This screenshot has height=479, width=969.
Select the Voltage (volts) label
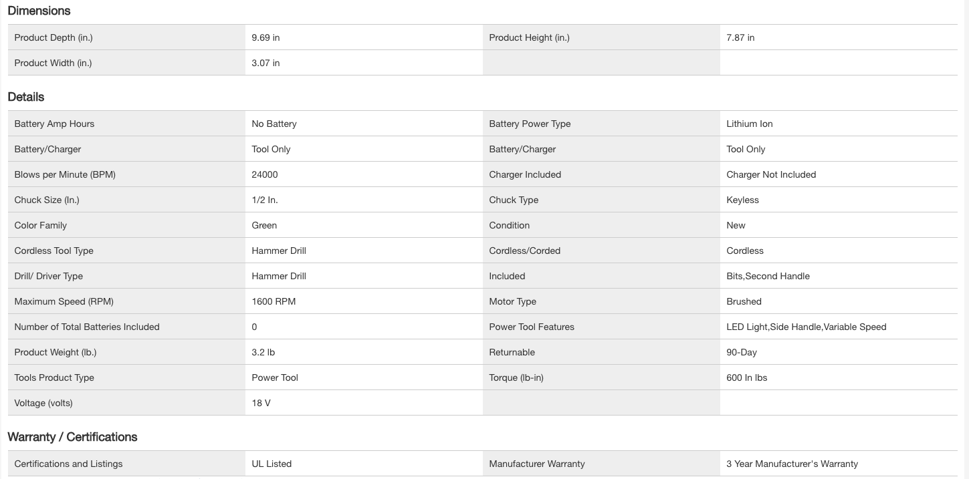pos(43,404)
